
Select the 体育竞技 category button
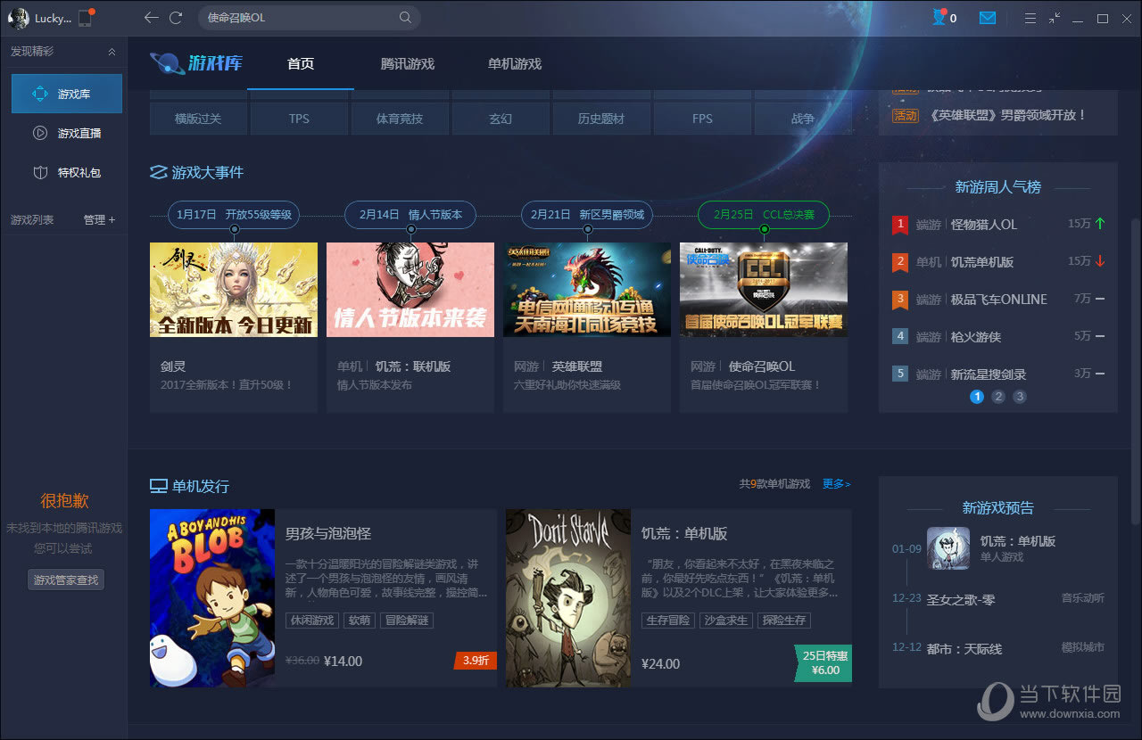[400, 119]
